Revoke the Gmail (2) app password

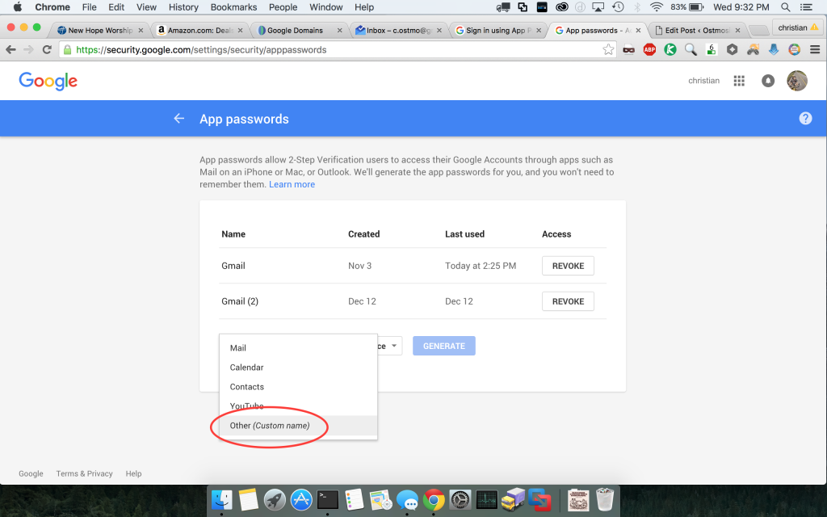[568, 301]
